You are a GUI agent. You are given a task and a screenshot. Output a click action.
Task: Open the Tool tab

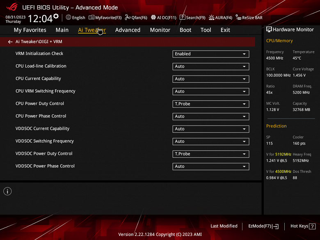click(206, 30)
